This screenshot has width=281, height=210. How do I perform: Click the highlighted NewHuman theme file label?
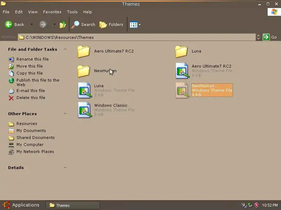point(212,90)
